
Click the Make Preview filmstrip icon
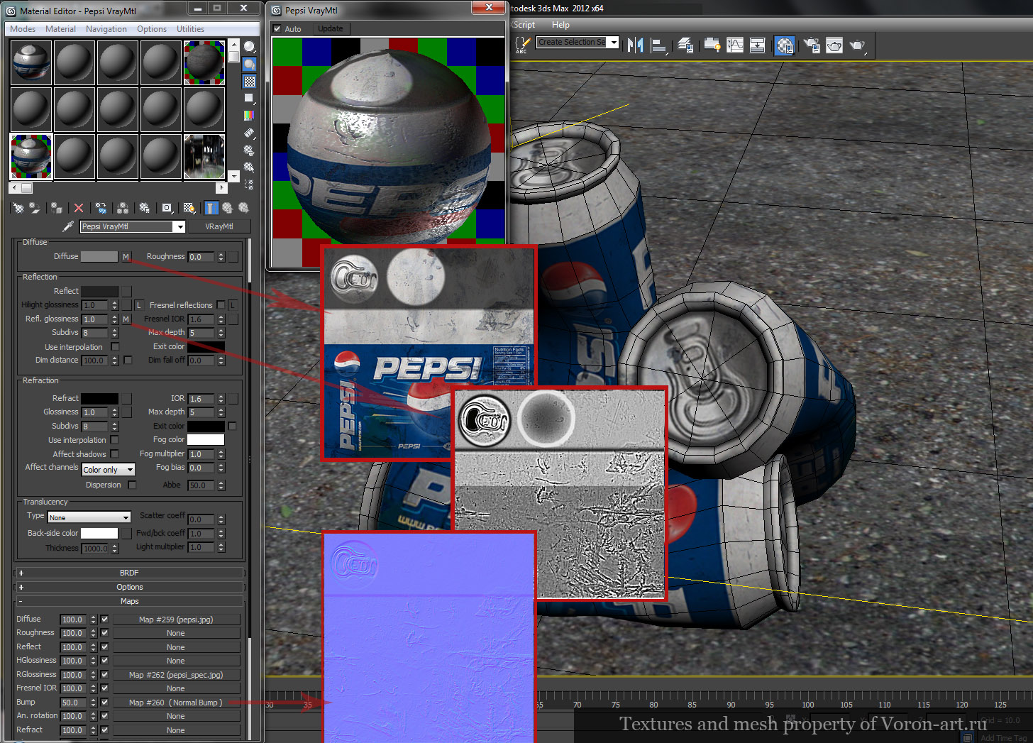click(249, 133)
